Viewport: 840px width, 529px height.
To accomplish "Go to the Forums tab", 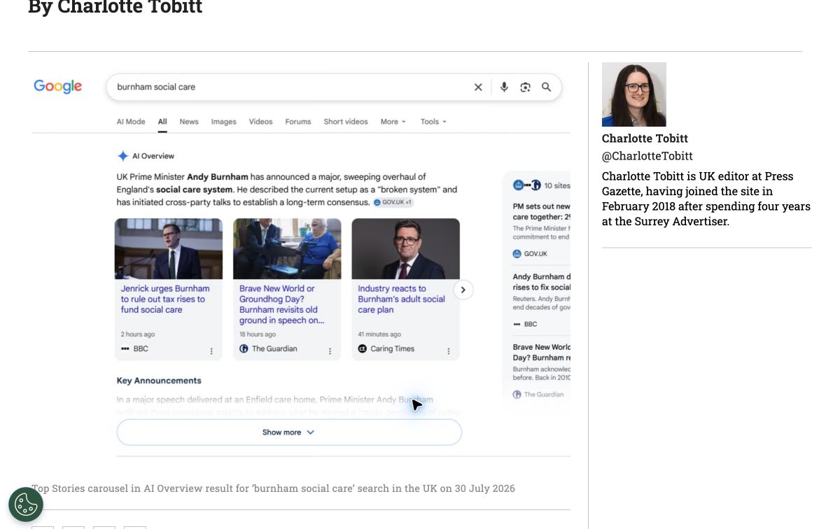I will (x=298, y=122).
